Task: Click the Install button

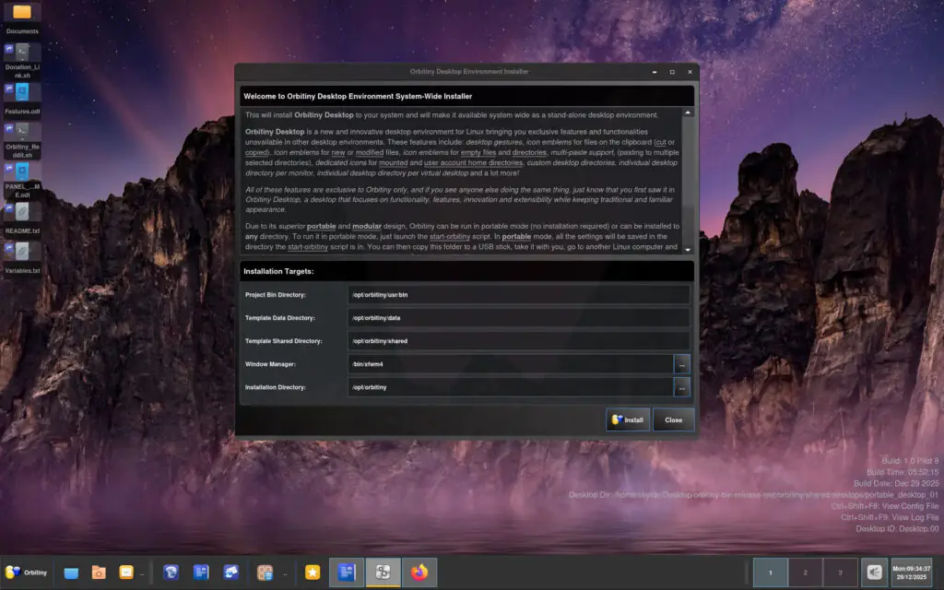Action: tap(628, 419)
